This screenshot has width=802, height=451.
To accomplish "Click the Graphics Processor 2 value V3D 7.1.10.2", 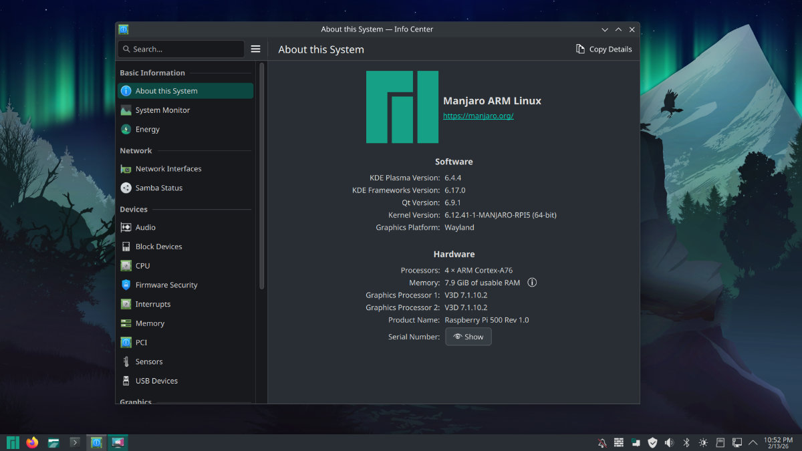I will pyautogui.click(x=466, y=307).
